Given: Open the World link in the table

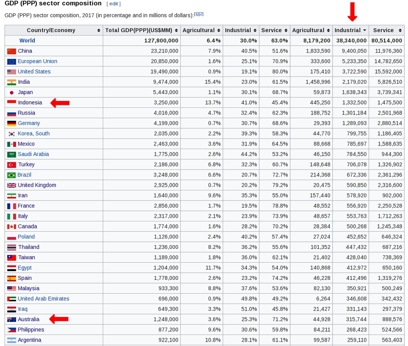Looking at the screenshot, I should tap(27, 40).
